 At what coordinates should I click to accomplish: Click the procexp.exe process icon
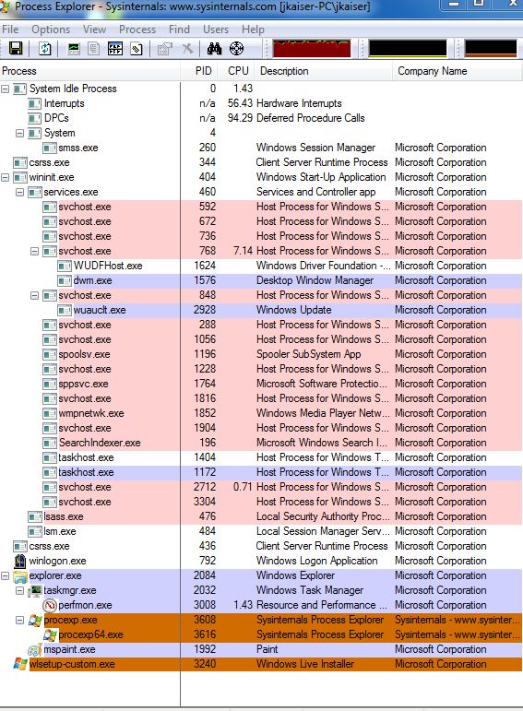tap(35, 620)
